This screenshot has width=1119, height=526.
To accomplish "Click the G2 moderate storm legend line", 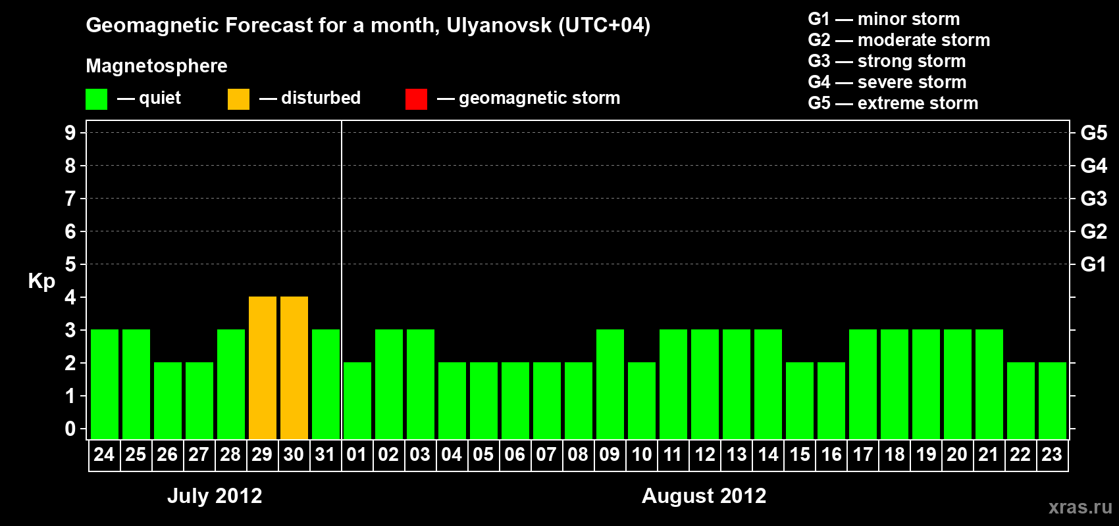I will coord(899,40).
